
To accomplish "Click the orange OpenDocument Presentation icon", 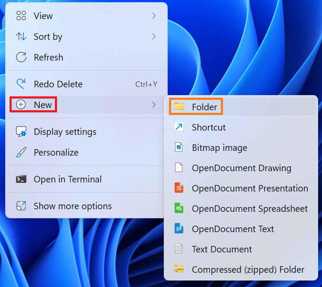I will 179,188.
